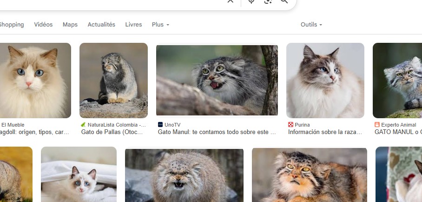Viewport: 422px width, 202px height.
Task: Click the 'El Mueble' source name
Action: 13,125
